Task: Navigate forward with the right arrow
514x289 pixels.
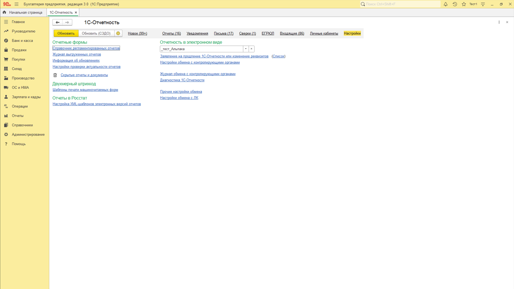Action: pos(67,22)
